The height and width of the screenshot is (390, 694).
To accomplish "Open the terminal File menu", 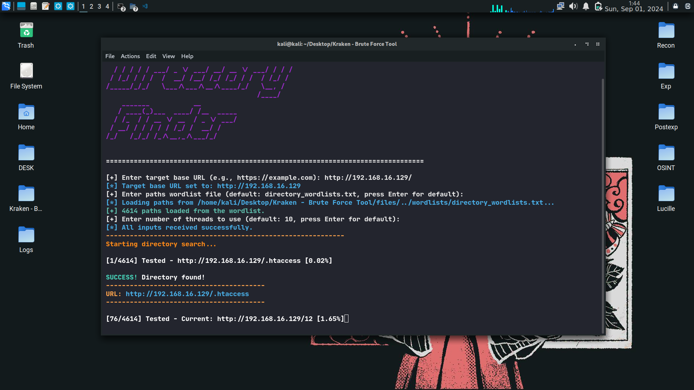I will click(110, 56).
